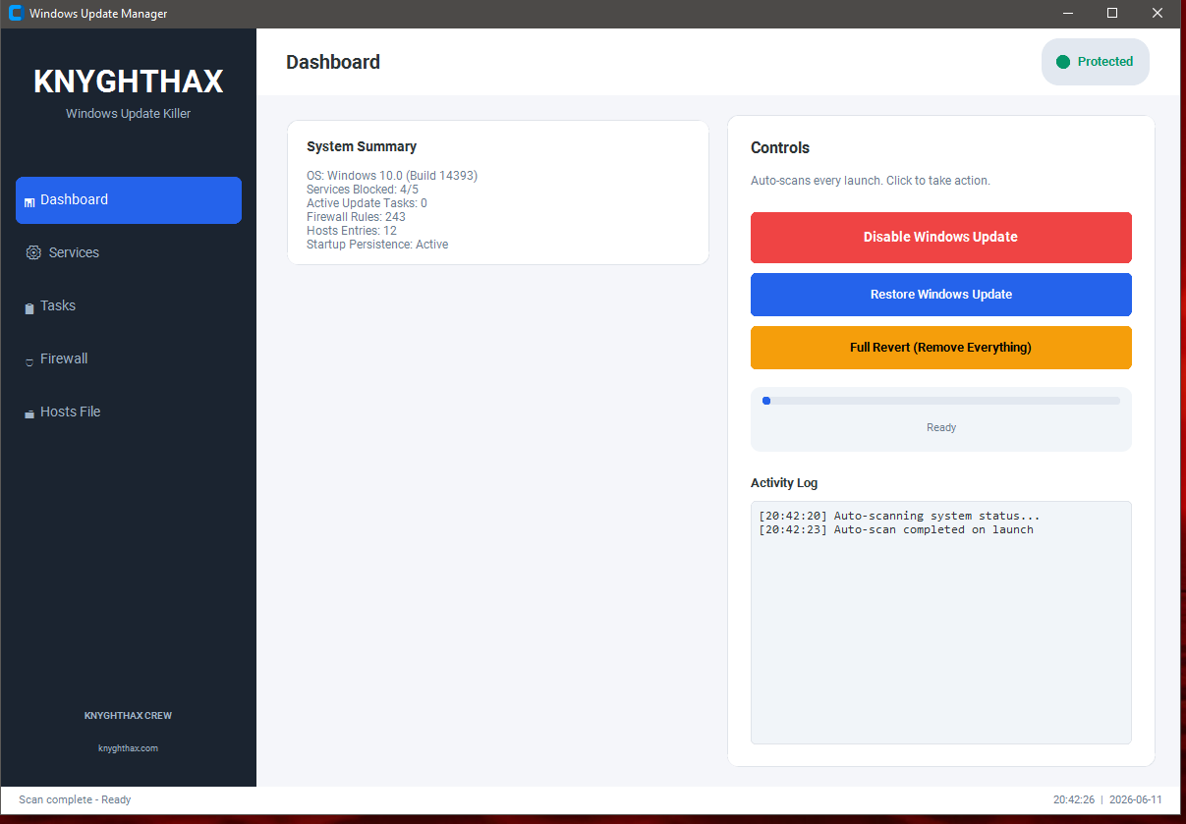
Task: Click 'OS: Windows 10.0 (Build 14393)' text
Action: [x=392, y=176]
